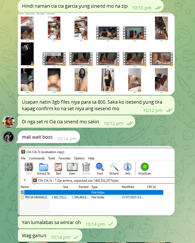Open the Options menu
195x243 pixels.
(79, 158)
